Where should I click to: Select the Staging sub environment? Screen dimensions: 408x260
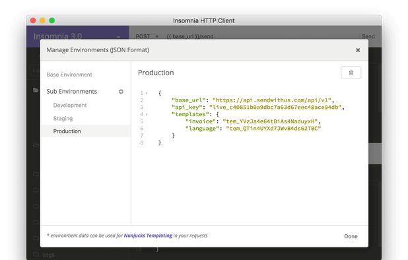pos(63,119)
